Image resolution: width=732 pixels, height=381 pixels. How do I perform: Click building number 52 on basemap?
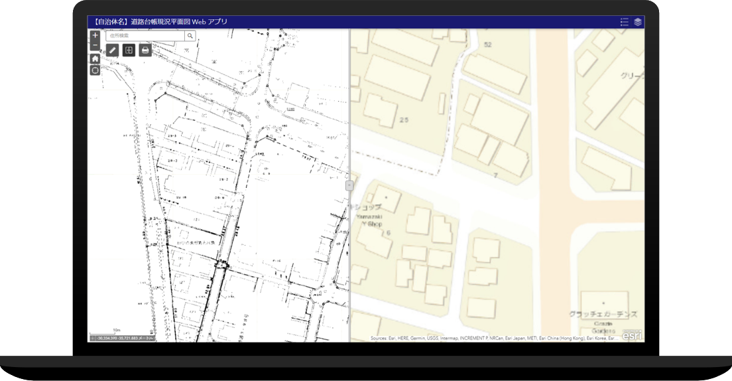click(488, 44)
